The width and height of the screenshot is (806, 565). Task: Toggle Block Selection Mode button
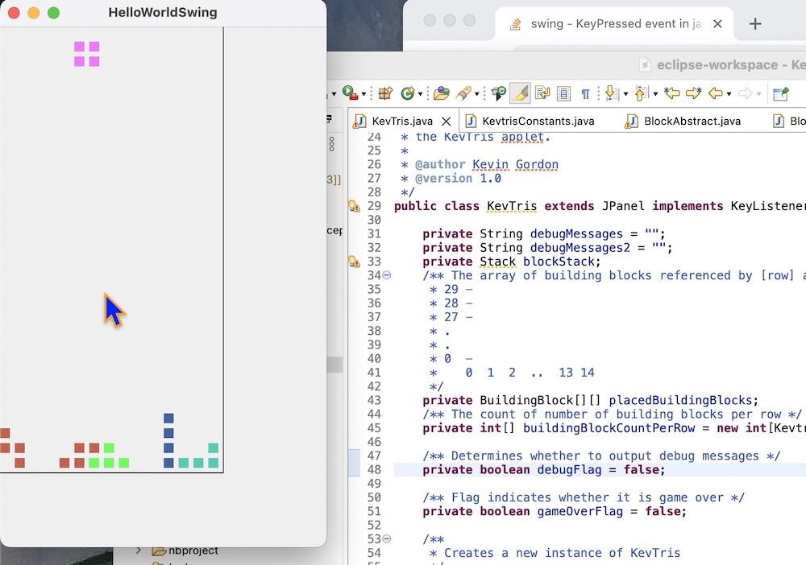coord(564,93)
